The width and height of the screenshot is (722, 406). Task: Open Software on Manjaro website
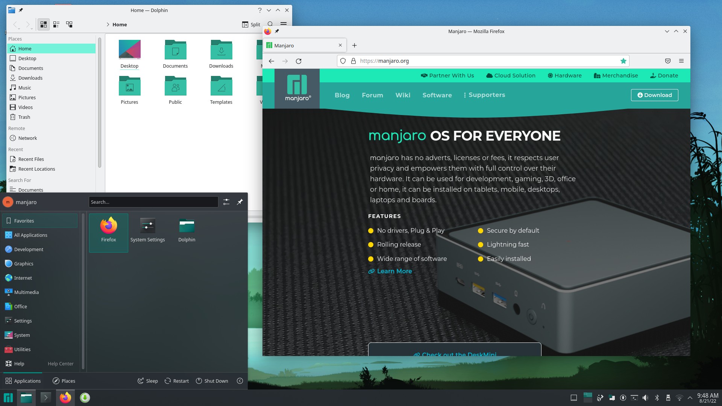(437, 95)
